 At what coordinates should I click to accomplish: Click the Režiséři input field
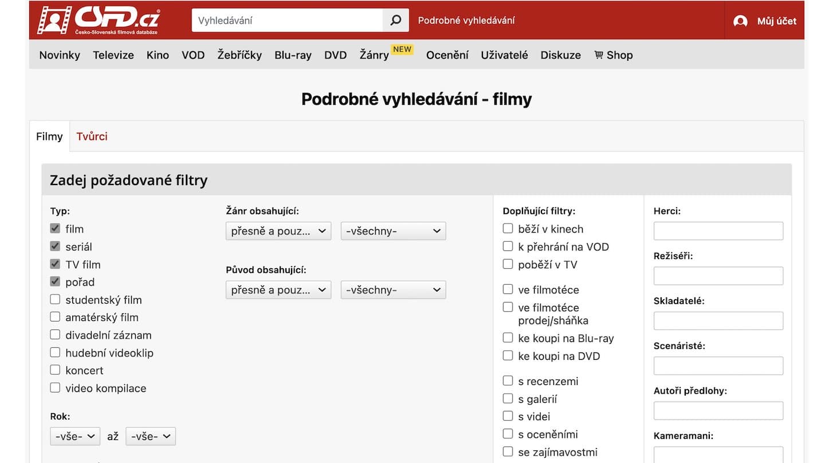click(x=718, y=276)
